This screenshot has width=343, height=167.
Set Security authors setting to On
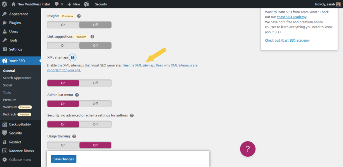tap(63, 124)
